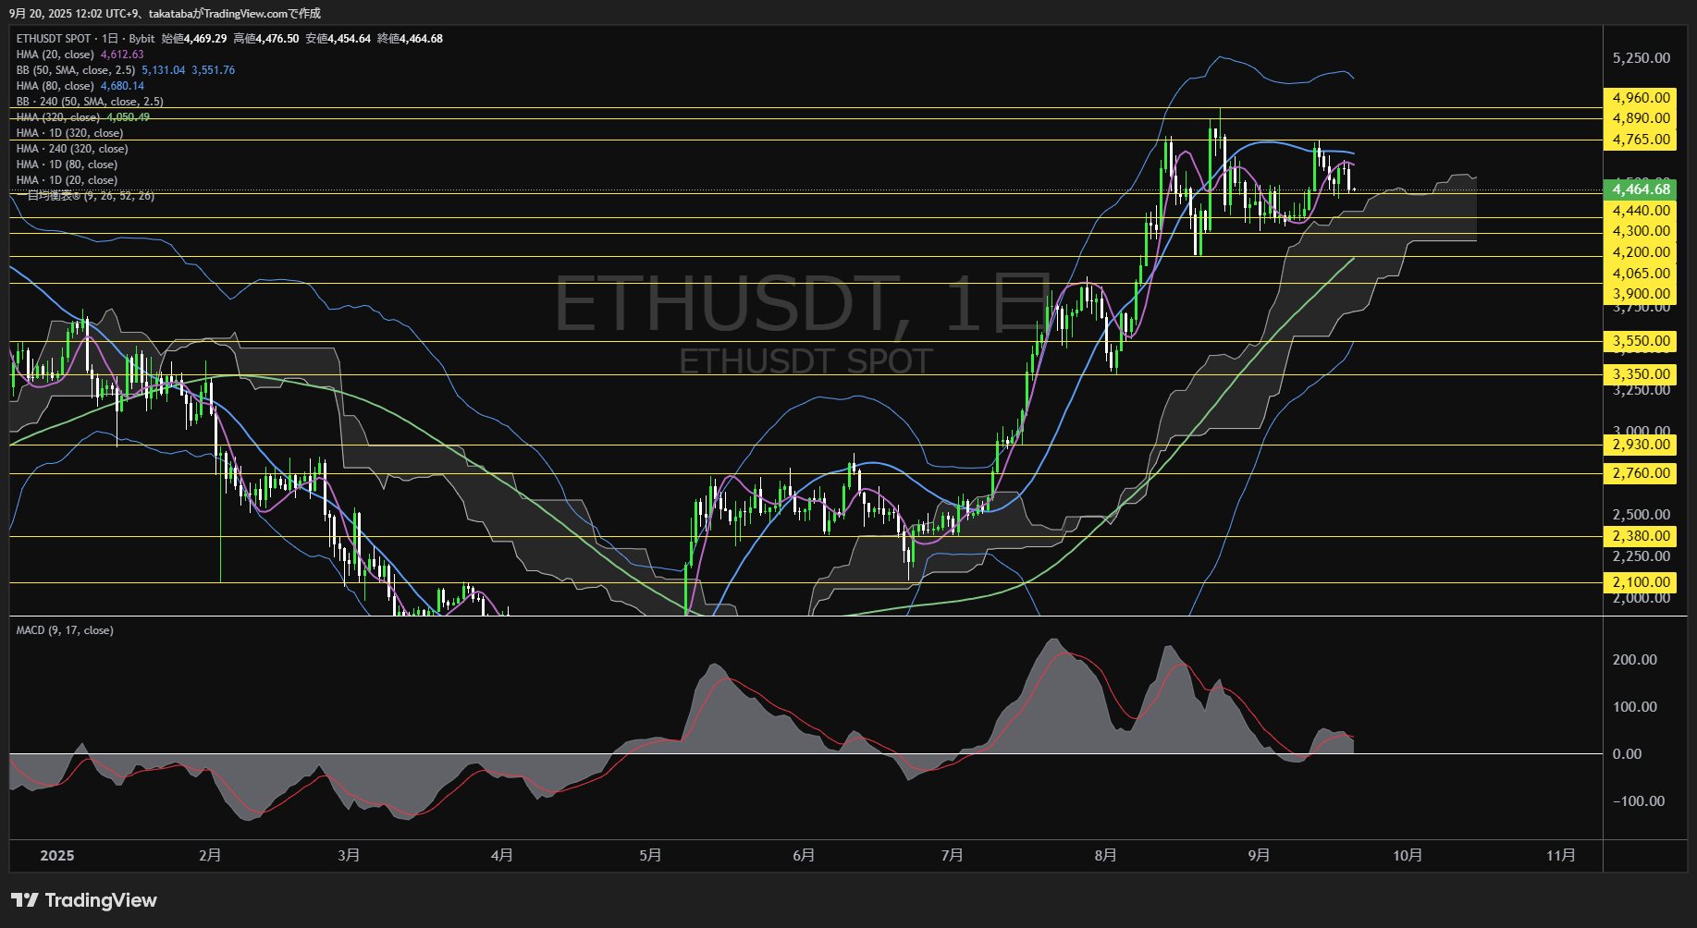
Task: Click the MACD axis value 100.00
Action: pyautogui.click(x=1634, y=707)
